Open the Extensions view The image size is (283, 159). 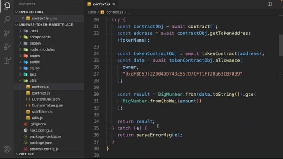click(x=7, y=60)
